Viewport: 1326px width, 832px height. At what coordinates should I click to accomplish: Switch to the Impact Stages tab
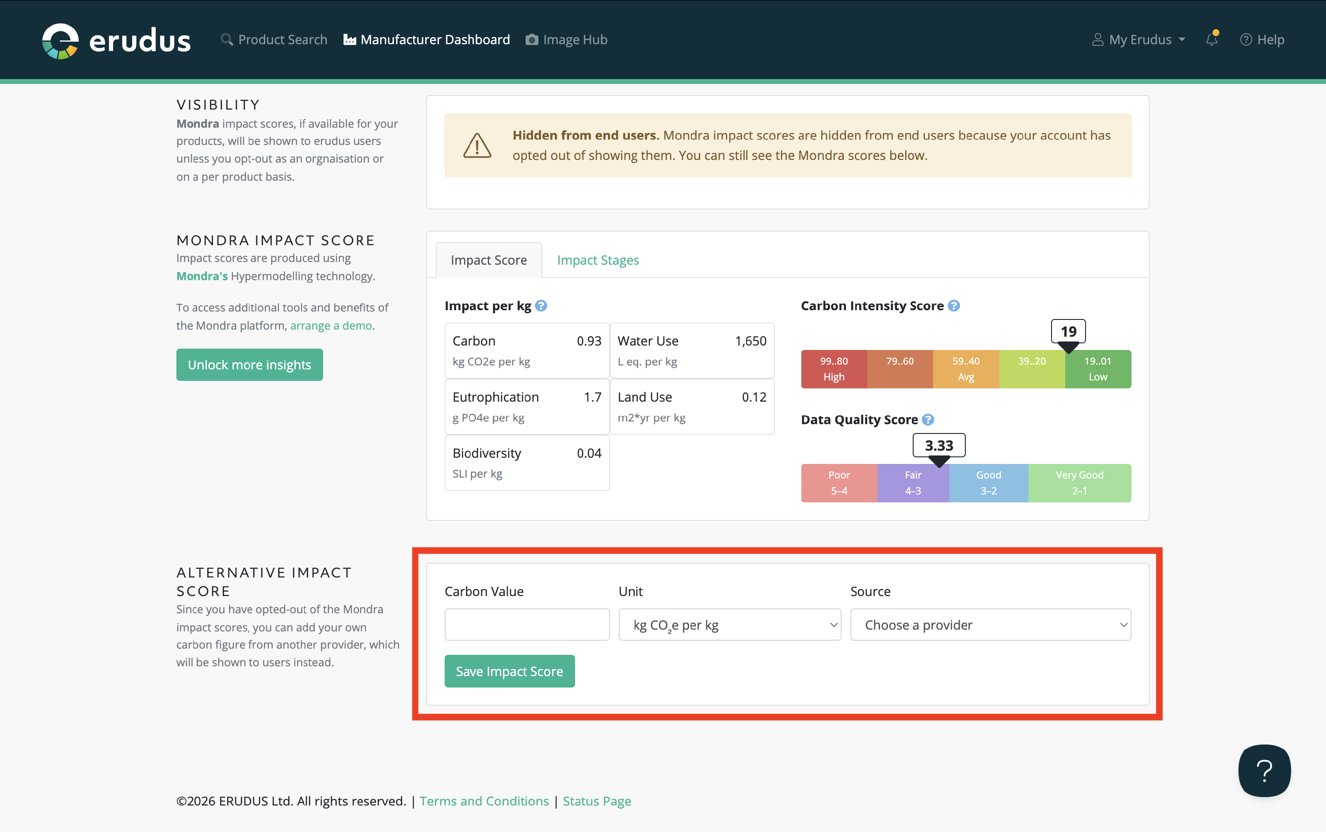coord(598,260)
